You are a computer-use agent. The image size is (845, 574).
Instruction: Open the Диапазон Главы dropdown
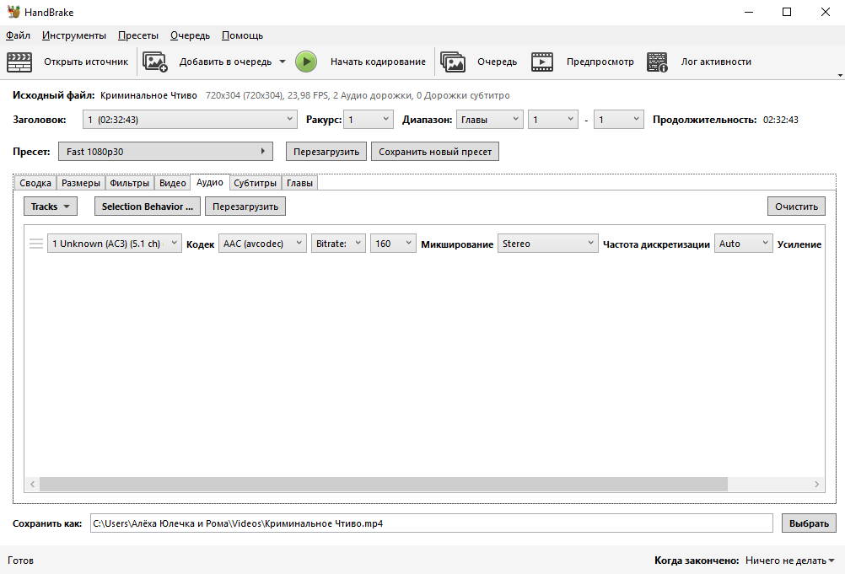(489, 120)
